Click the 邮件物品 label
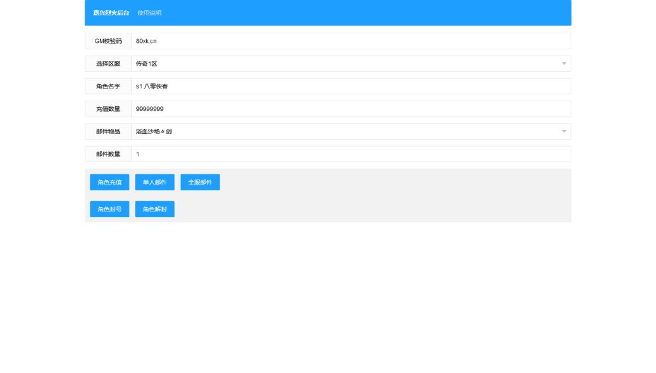The image size is (656, 373). point(108,131)
